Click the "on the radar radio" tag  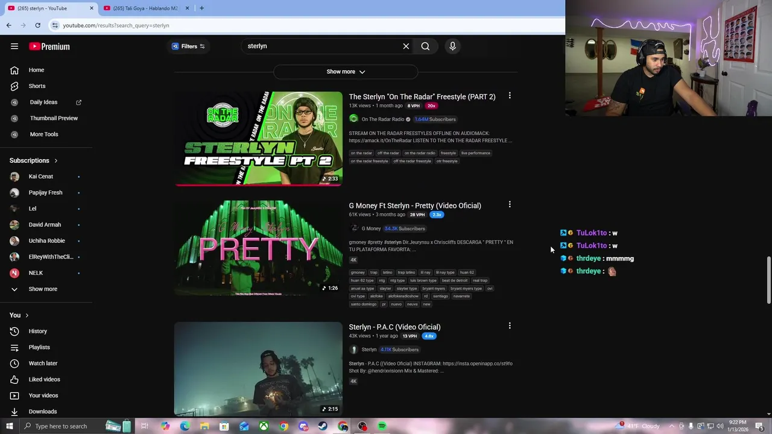(420, 153)
